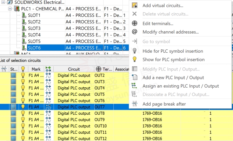
Task: Click the gray bulb Hide icon in menu
Action: point(134,51)
